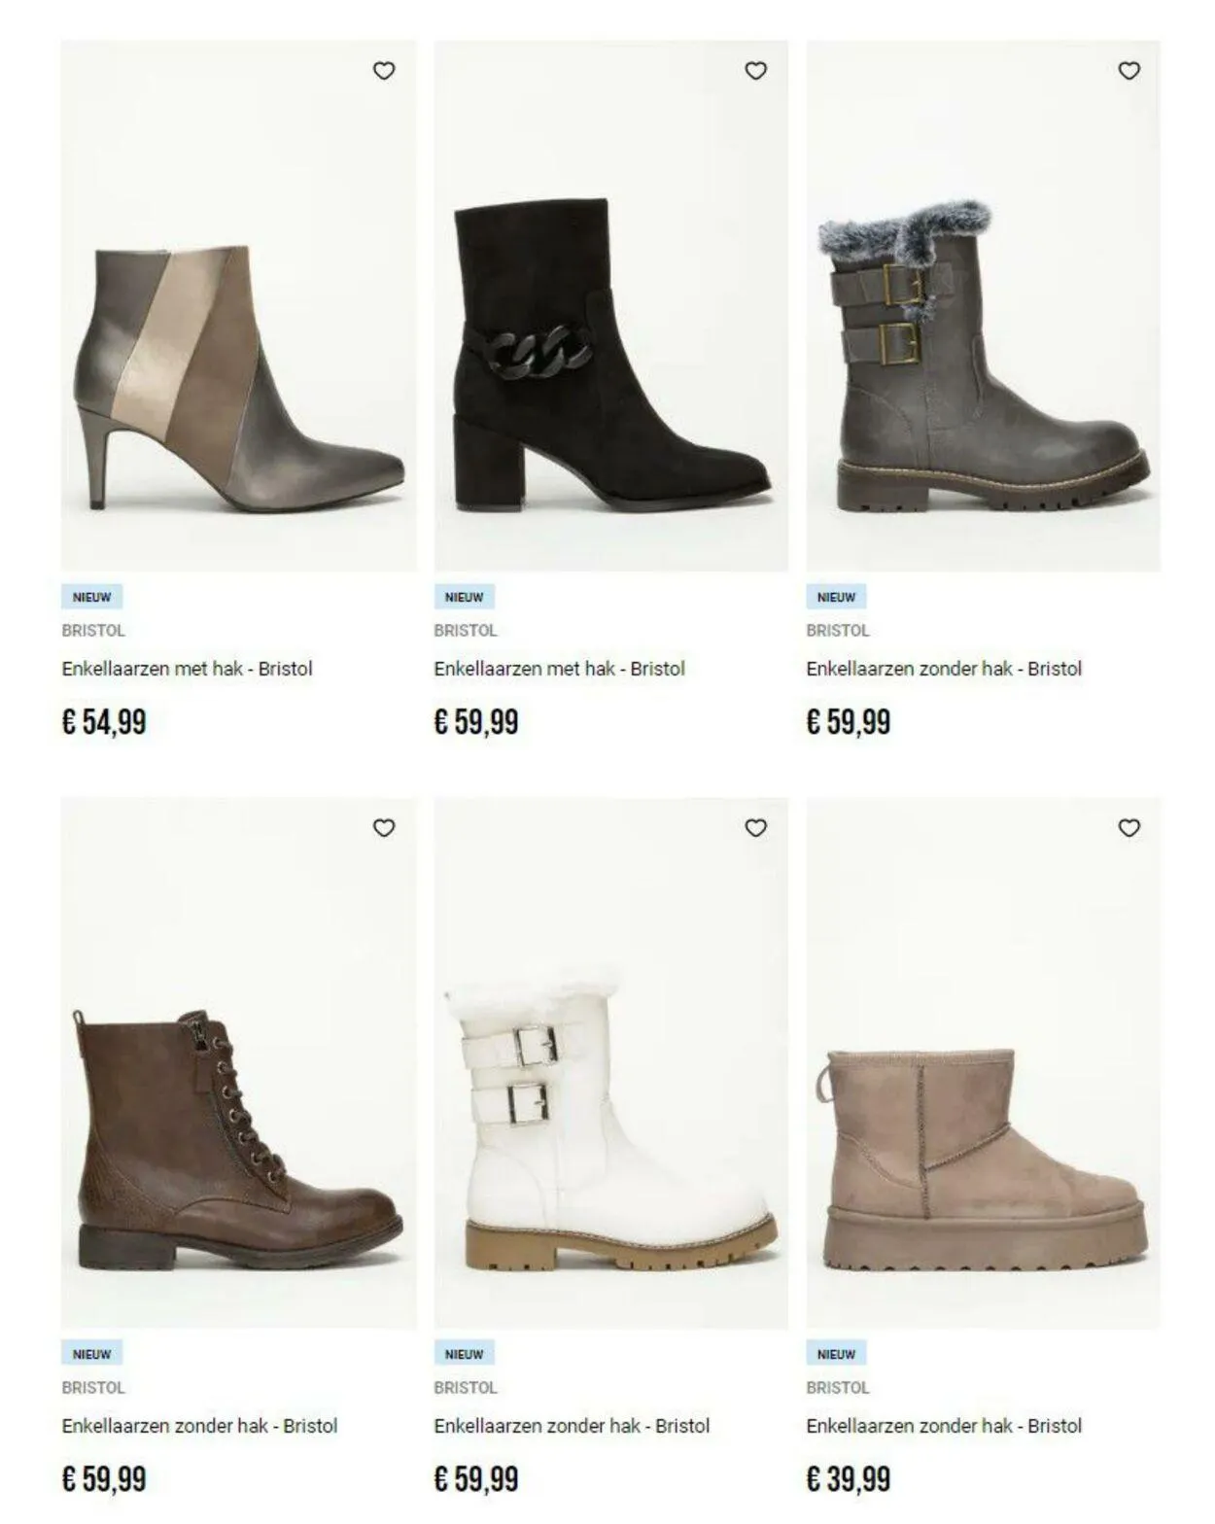View brown lace-up boot image
The width and height of the screenshot is (1215, 1524).
pyautogui.click(x=238, y=1063)
